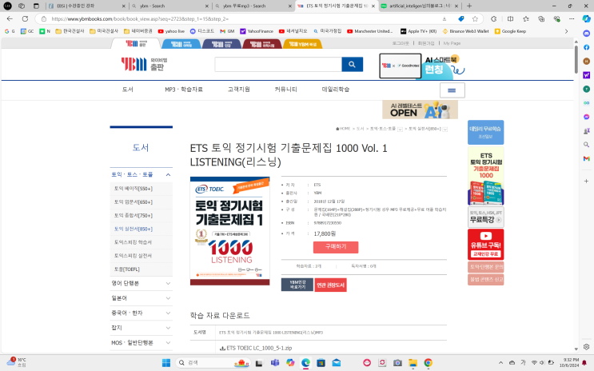The height and width of the screenshot is (371, 594).
Task: Switch to the ybm - Search browser tab
Action: click(x=169, y=6)
